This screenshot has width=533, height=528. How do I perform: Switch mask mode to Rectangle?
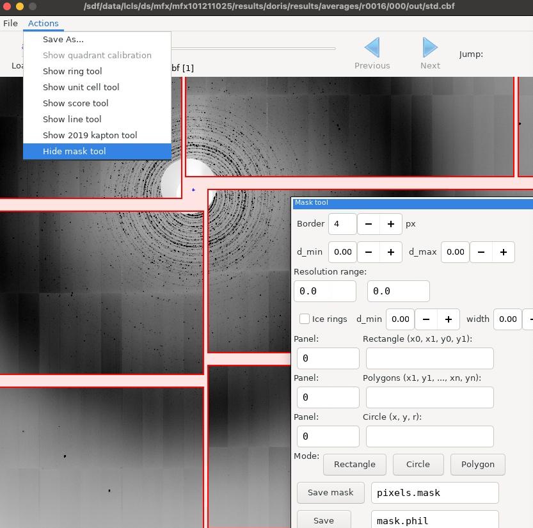pyautogui.click(x=354, y=465)
